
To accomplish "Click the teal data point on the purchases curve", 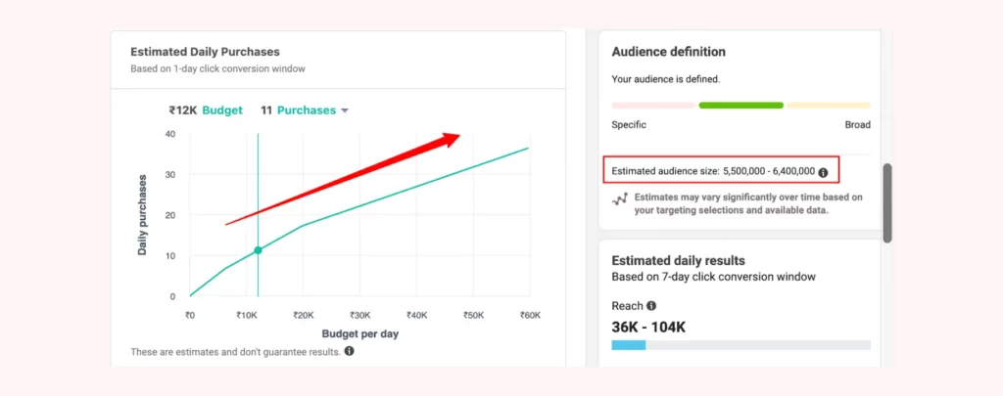I will 258,250.
